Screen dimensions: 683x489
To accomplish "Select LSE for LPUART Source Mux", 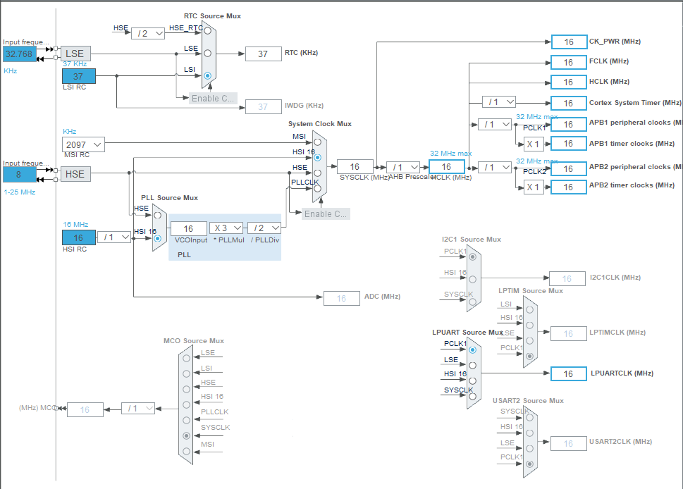I will pos(473,365).
